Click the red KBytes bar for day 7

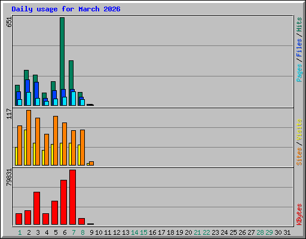click(73, 197)
